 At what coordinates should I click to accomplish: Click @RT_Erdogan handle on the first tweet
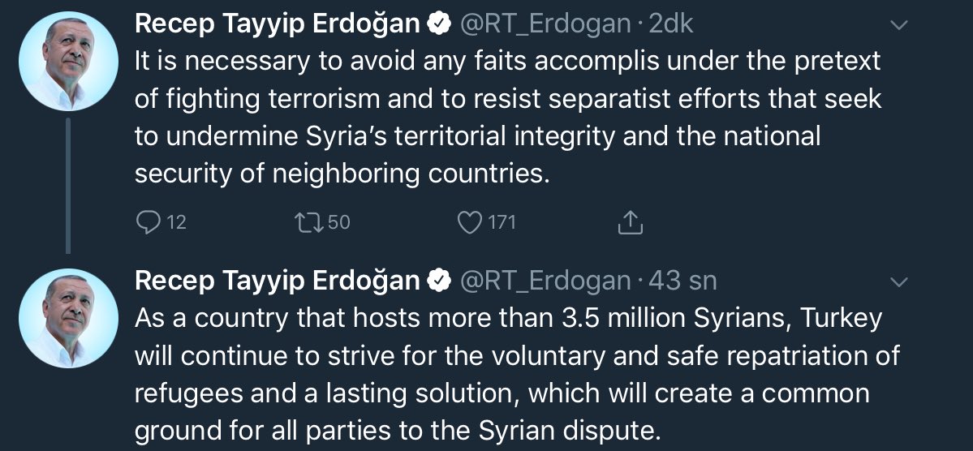(545, 25)
